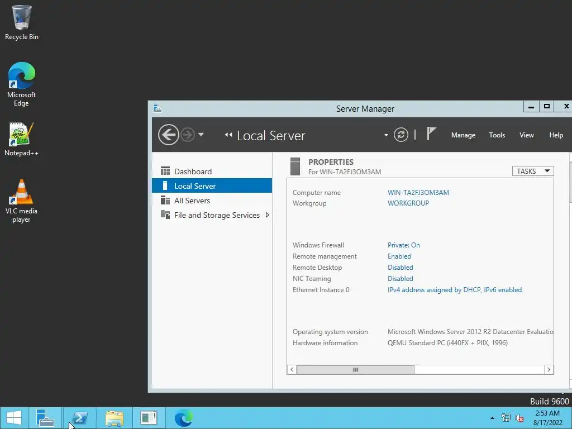Open the Notepad++ desktop shortcut
Viewport: 572px width, 429px height.
coord(22,140)
